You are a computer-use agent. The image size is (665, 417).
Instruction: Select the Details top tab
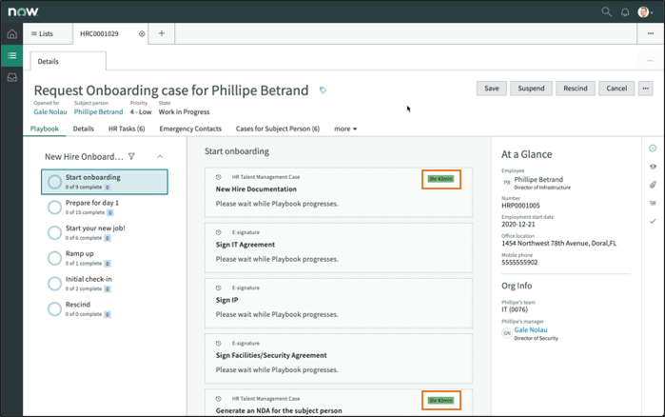(68, 62)
